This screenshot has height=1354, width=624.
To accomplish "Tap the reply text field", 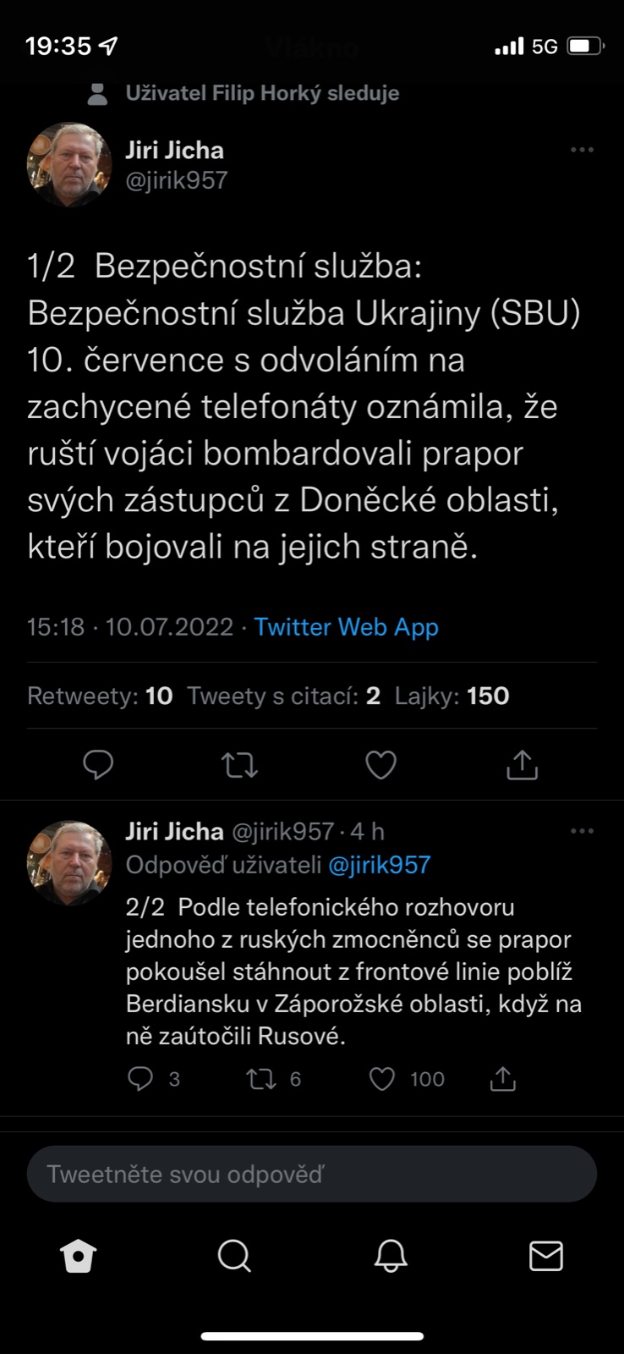I will pyautogui.click(x=312, y=1174).
